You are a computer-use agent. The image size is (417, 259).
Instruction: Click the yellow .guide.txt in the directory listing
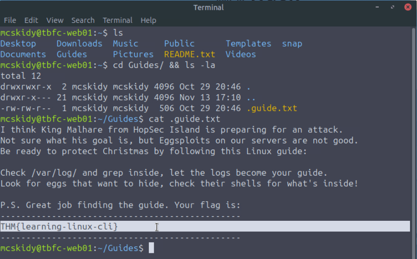pos(271,109)
